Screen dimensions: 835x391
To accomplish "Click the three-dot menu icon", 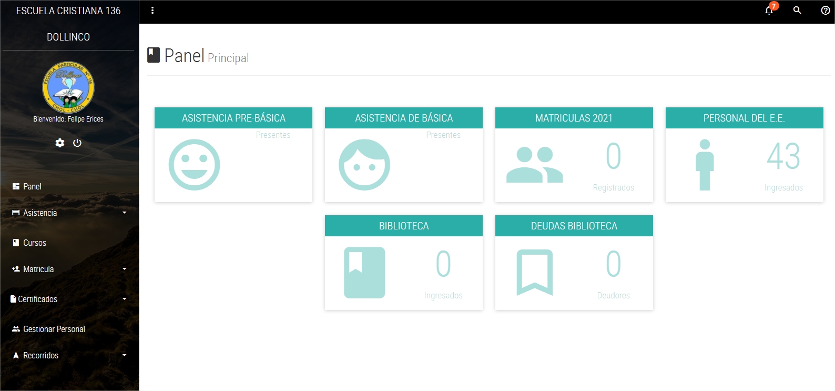I will click(x=152, y=11).
